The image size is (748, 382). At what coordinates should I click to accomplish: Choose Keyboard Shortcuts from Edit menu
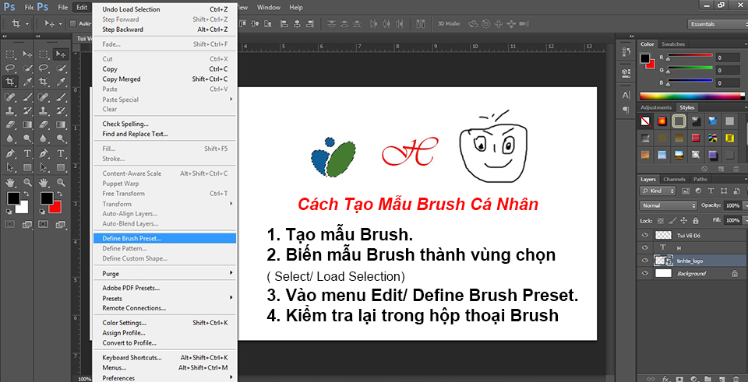point(164,357)
